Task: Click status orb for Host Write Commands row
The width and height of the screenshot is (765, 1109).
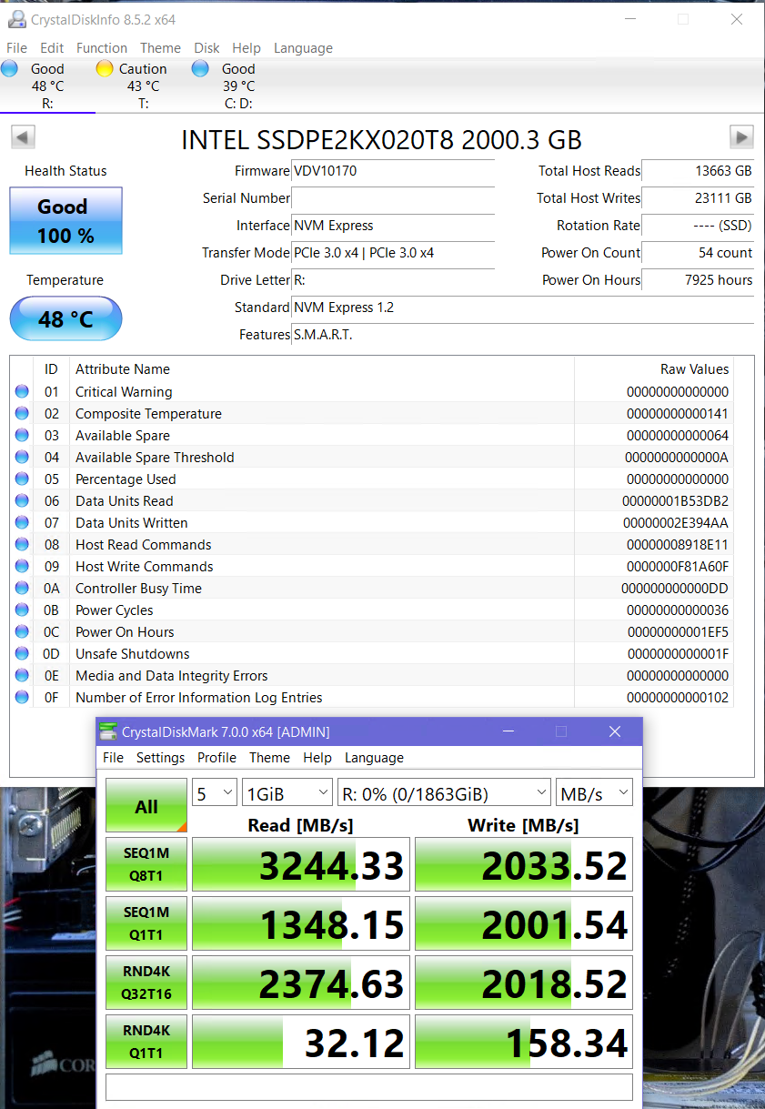Action: coord(22,567)
